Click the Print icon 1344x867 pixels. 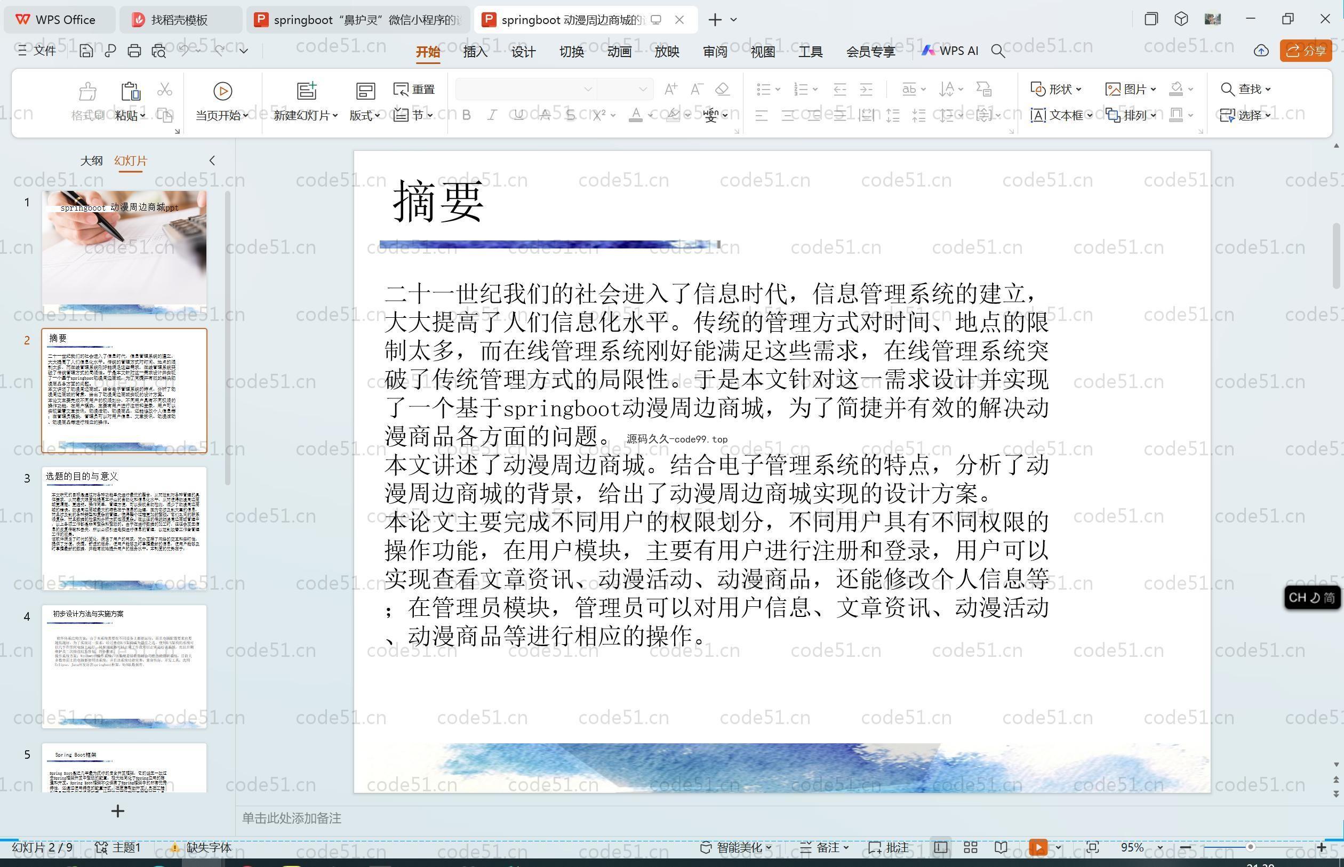[x=134, y=51]
